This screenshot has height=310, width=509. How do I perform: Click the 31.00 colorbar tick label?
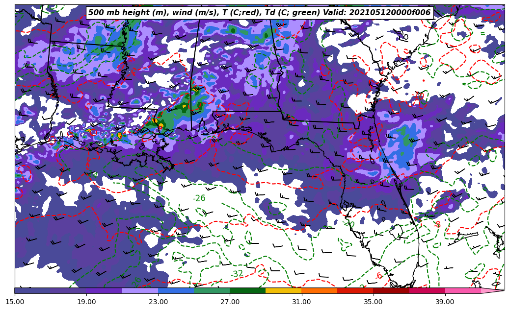301,302
